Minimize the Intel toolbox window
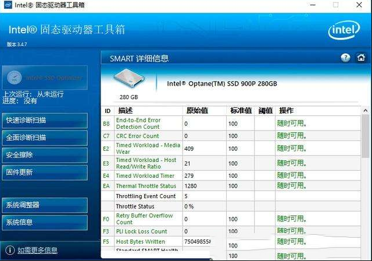This screenshot has height=261, width=372. [313, 5]
